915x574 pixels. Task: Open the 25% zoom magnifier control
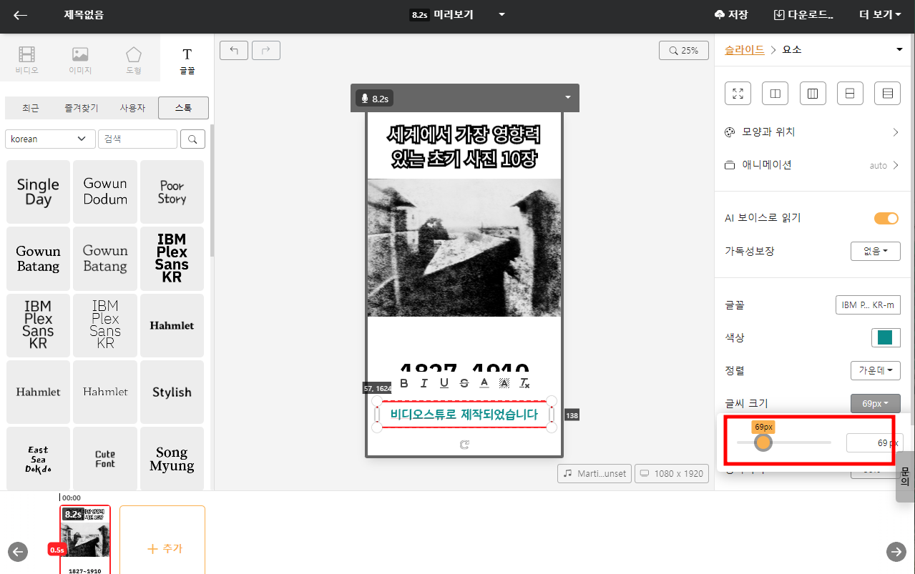click(683, 51)
